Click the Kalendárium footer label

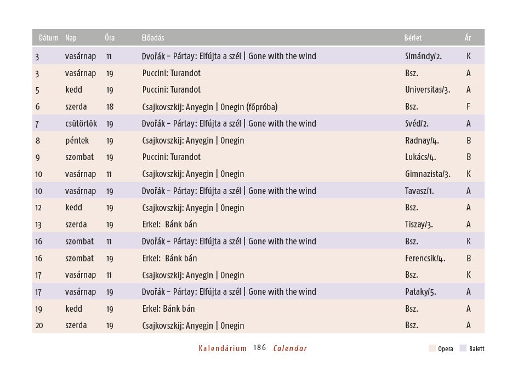point(223,348)
